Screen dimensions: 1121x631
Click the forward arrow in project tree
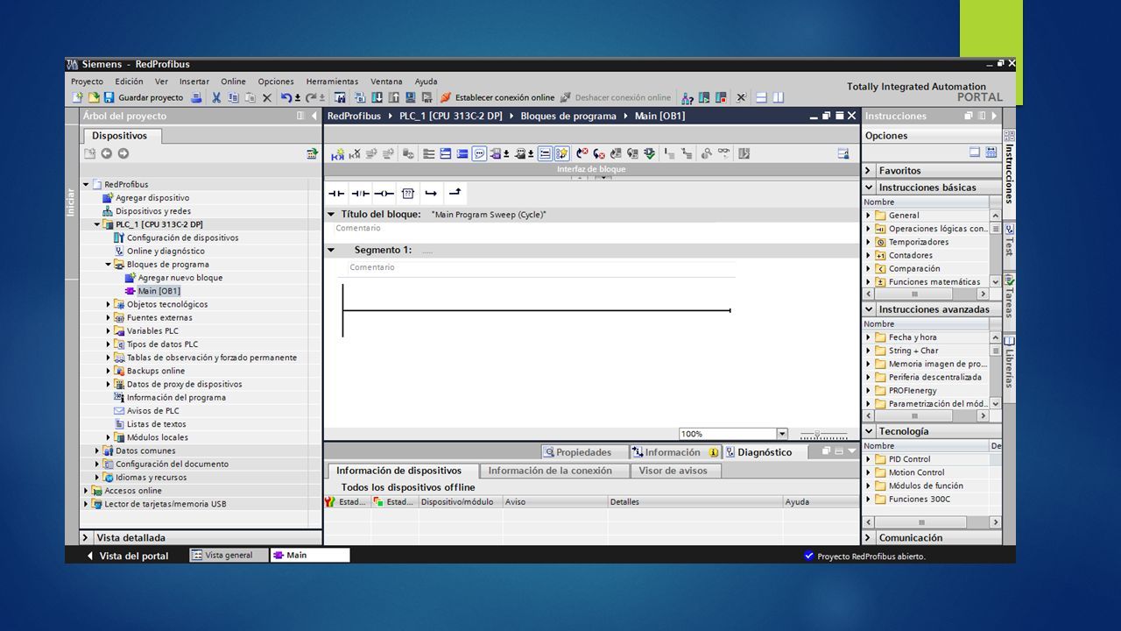pos(123,153)
